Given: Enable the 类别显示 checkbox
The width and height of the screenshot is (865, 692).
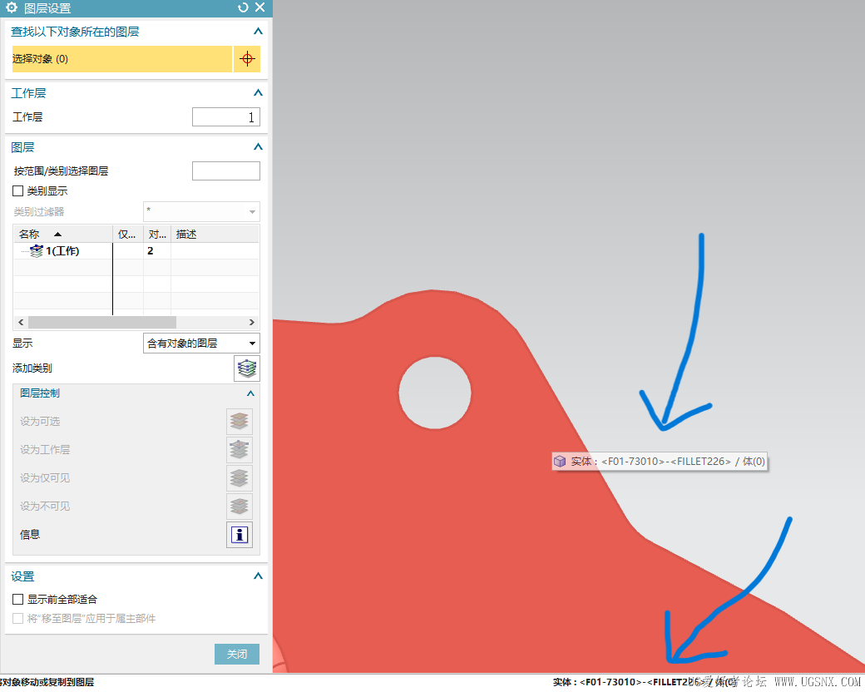Looking at the screenshot, I should (x=18, y=191).
